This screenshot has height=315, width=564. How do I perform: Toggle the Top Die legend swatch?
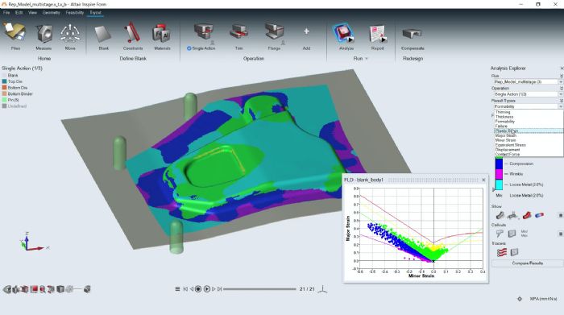4,81
